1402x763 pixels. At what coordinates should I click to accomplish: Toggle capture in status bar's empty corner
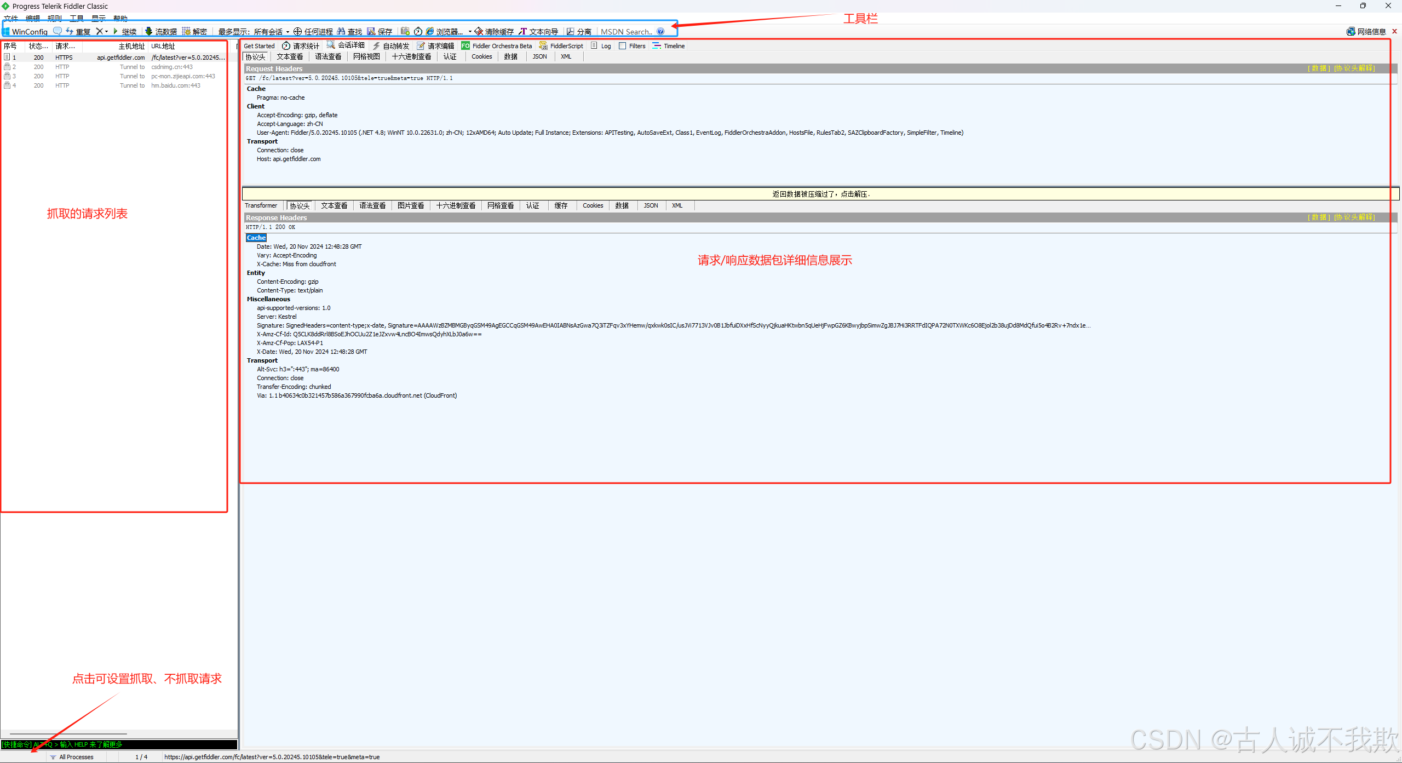22,757
